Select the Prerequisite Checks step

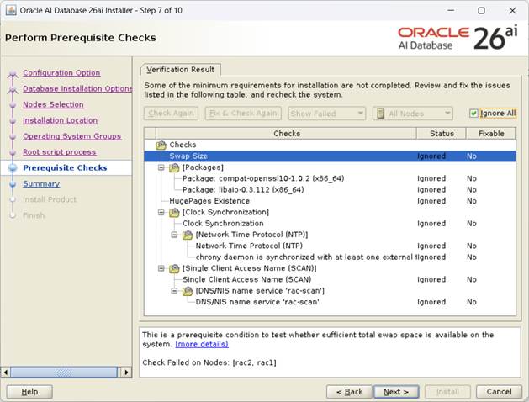point(65,168)
